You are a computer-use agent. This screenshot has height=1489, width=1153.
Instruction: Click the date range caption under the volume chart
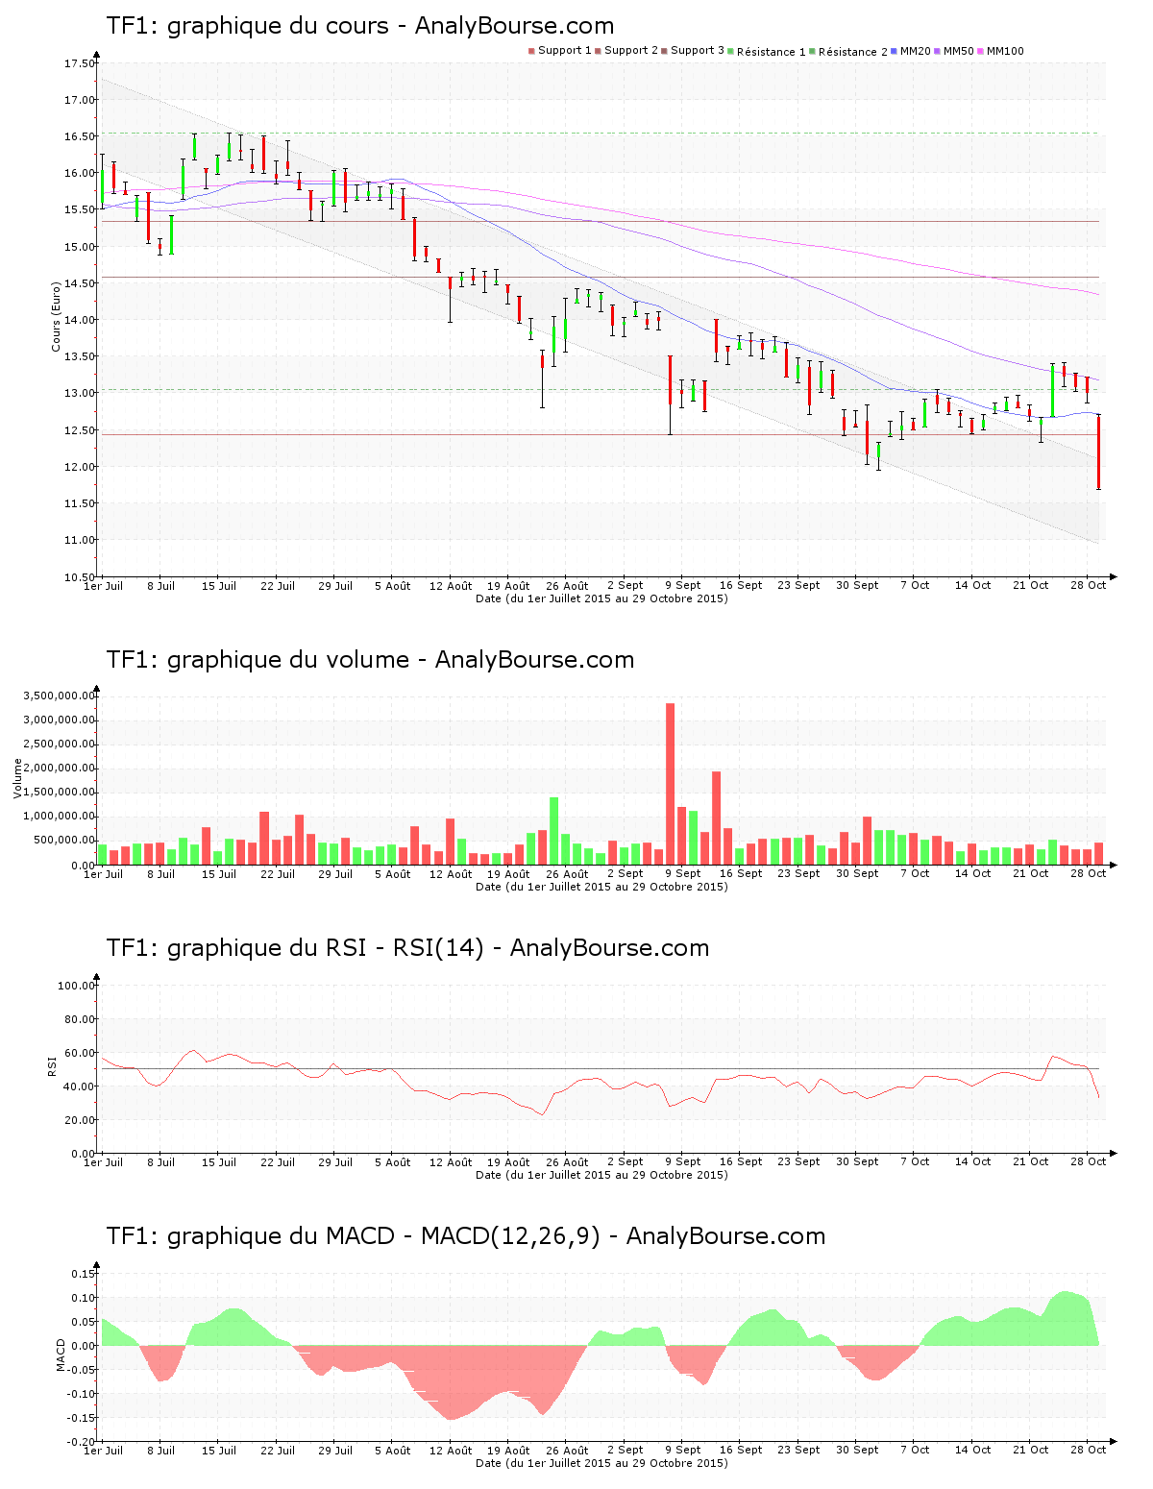(x=601, y=887)
